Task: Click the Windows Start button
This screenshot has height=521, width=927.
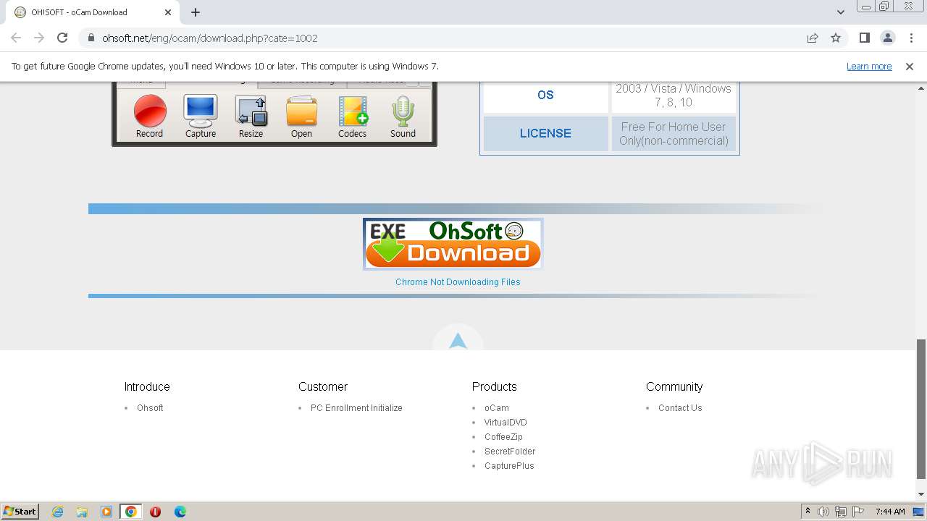Action: click(x=20, y=511)
